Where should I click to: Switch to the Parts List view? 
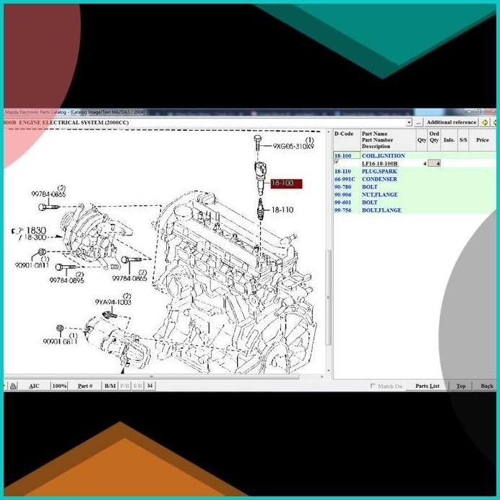click(x=427, y=386)
